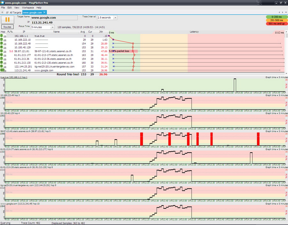This screenshot has height=225, width=288.
Task: Click the Routes button
Action: (x=7, y=27)
